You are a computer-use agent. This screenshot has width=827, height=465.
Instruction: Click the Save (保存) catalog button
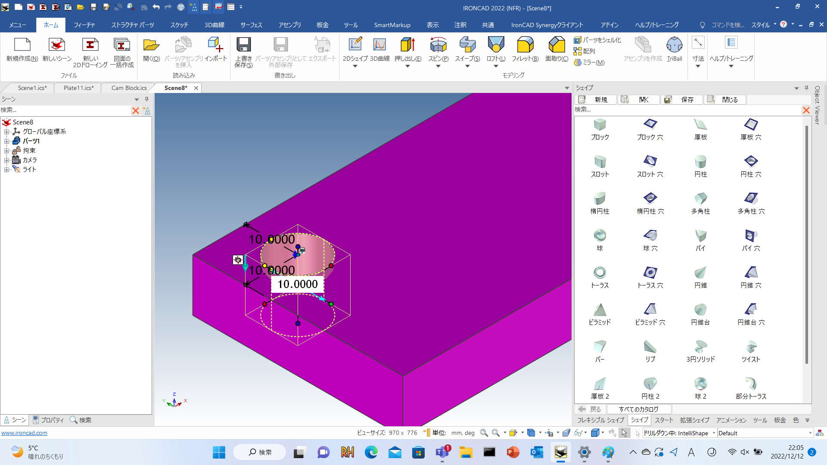pyautogui.click(x=682, y=99)
